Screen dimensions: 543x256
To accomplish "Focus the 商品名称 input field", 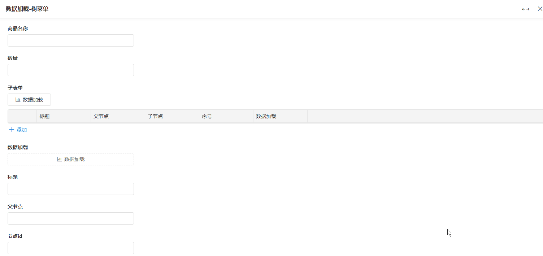I will point(71,40).
